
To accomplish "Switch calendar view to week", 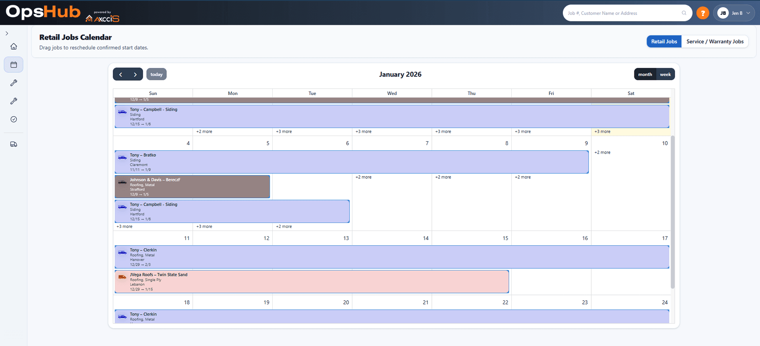I will click(x=665, y=74).
